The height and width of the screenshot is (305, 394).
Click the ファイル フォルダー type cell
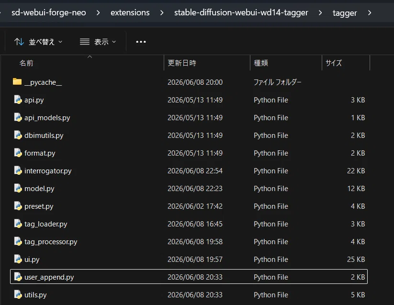277,82
